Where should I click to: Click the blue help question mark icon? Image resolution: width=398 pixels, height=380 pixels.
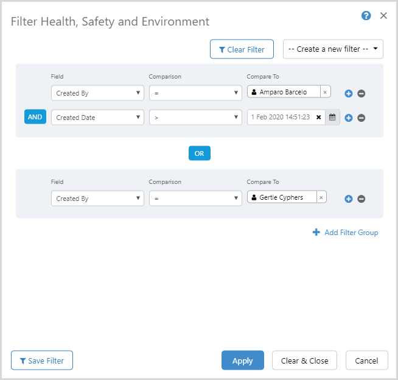pos(366,16)
